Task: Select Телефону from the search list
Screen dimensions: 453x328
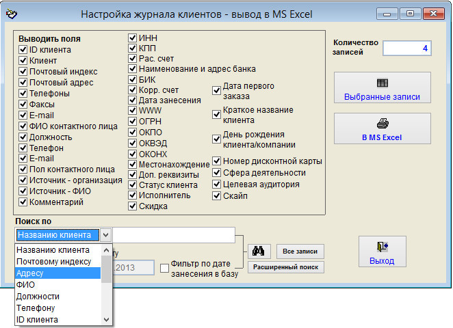Action: pos(57,308)
